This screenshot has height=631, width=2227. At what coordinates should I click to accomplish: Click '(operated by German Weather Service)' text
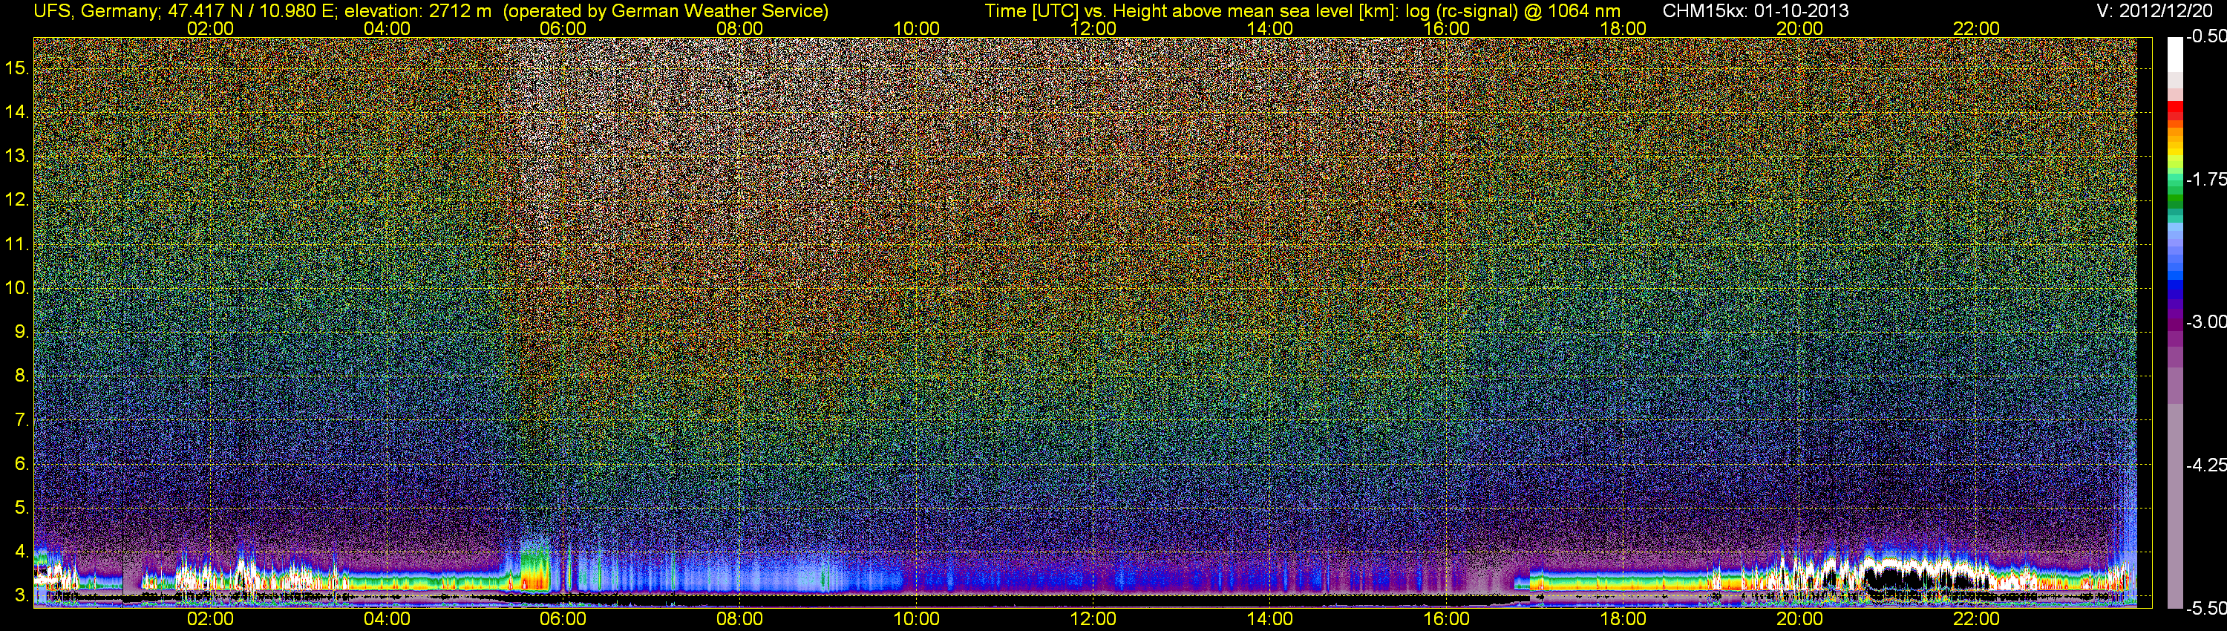(x=666, y=11)
